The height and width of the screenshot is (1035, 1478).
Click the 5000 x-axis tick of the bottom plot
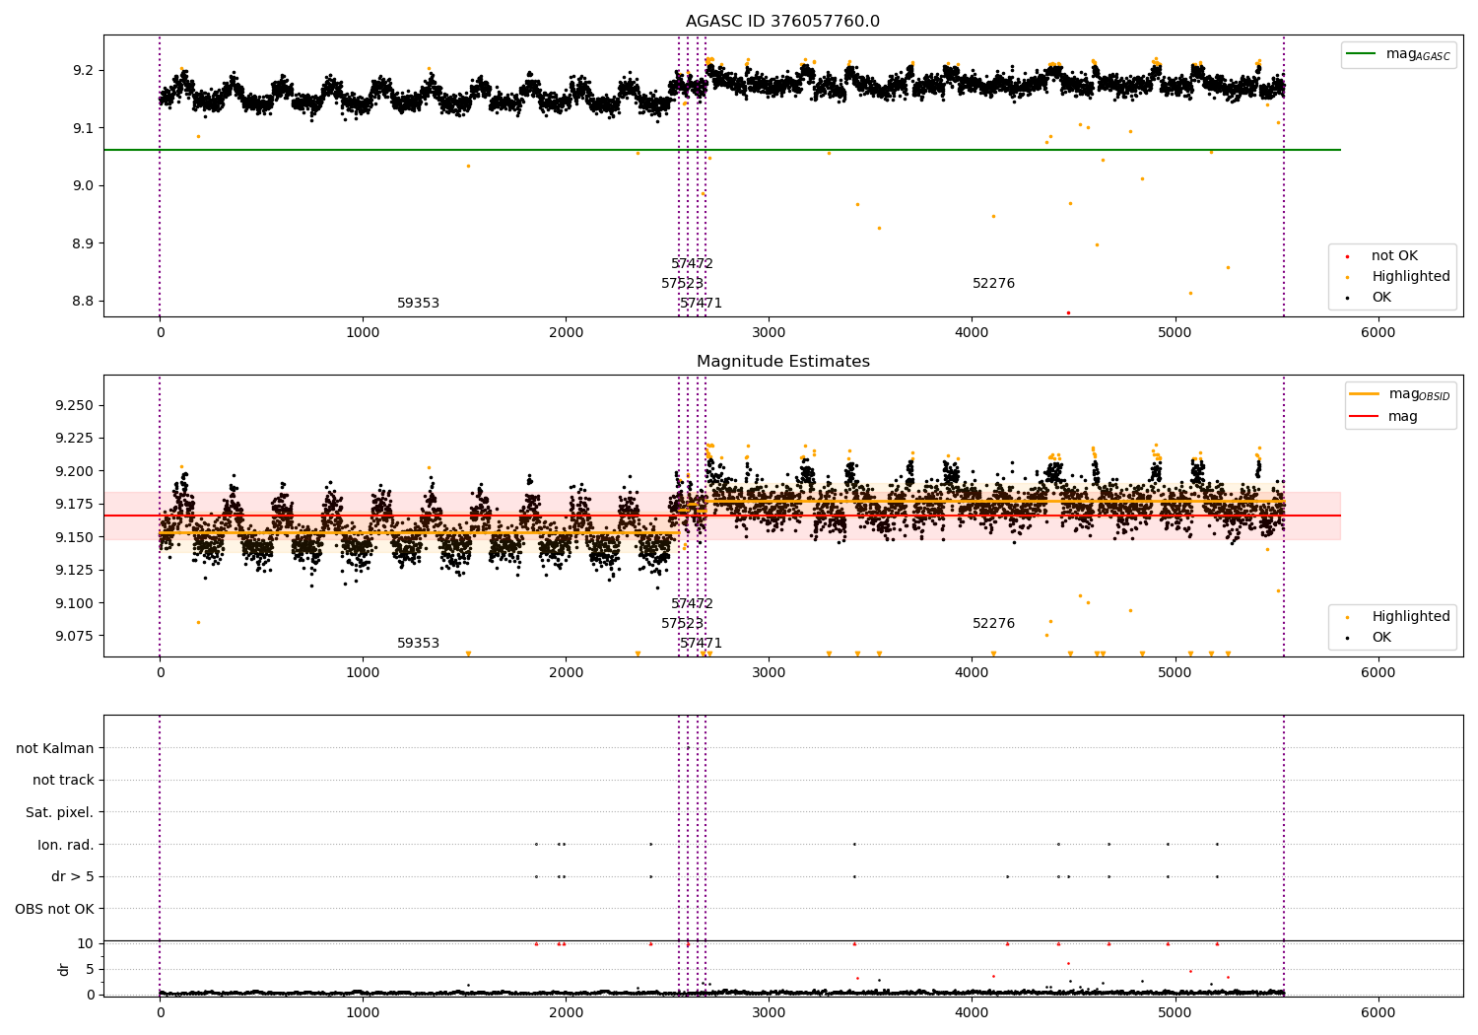(1176, 1013)
